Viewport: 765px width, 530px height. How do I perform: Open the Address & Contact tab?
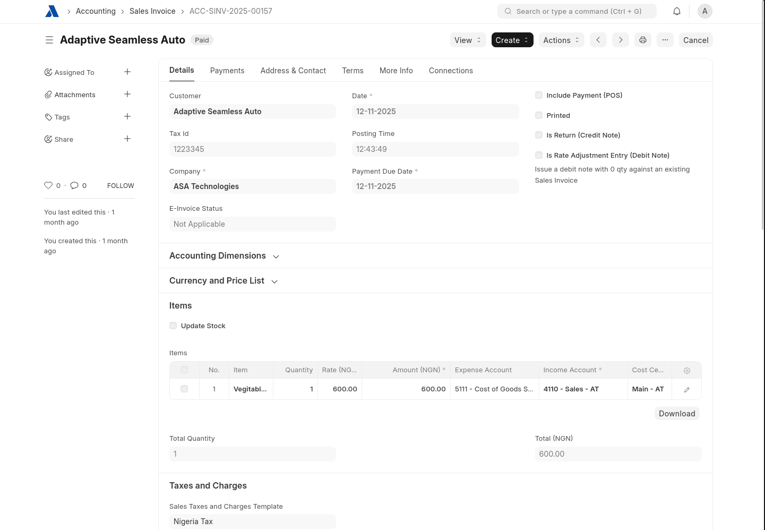tap(293, 71)
